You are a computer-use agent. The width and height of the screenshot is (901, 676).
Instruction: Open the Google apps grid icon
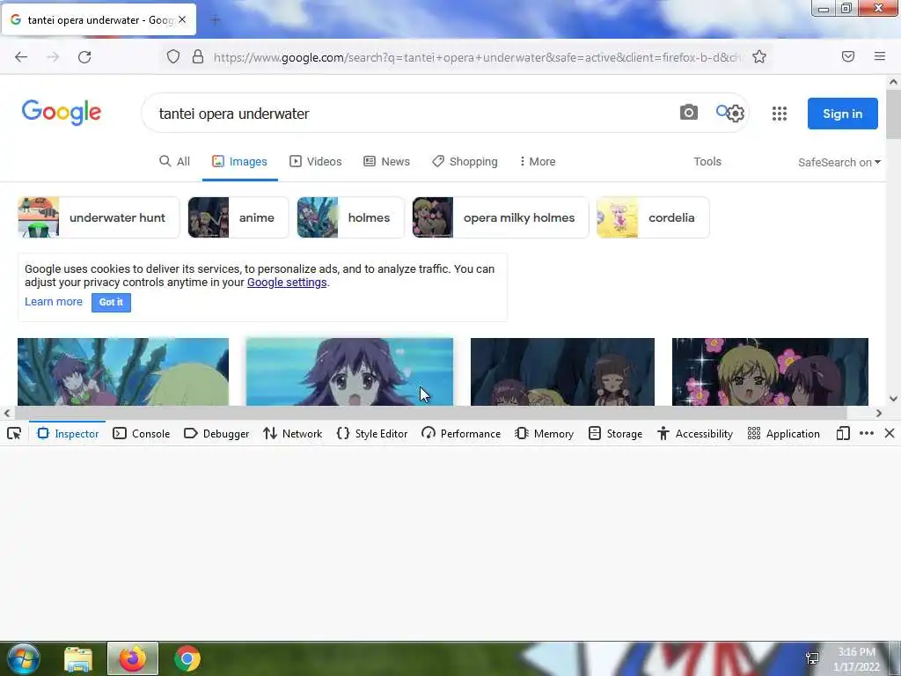tap(780, 114)
